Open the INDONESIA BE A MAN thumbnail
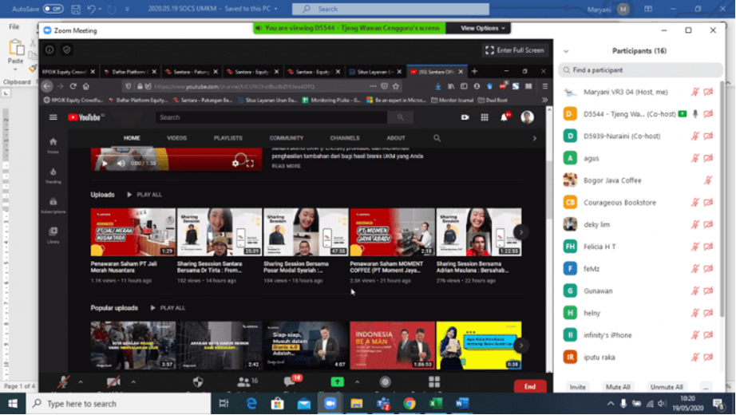The height and width of the screenshot is (415, 736). click(x=393, y=346)
